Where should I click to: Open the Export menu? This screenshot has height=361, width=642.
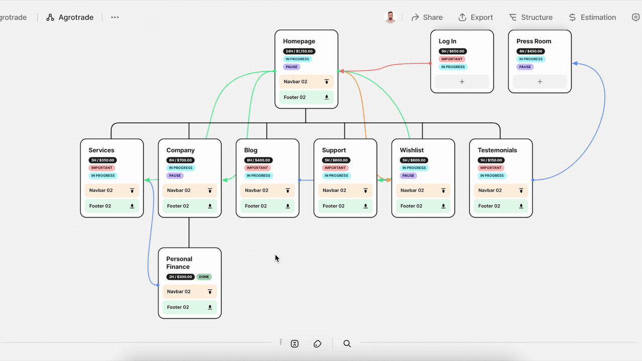point(475,17)
